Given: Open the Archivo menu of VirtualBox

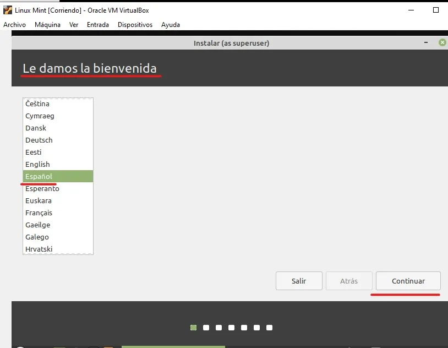Looking at the screenshot, I should pyautogui.click(x=14, y=24).
